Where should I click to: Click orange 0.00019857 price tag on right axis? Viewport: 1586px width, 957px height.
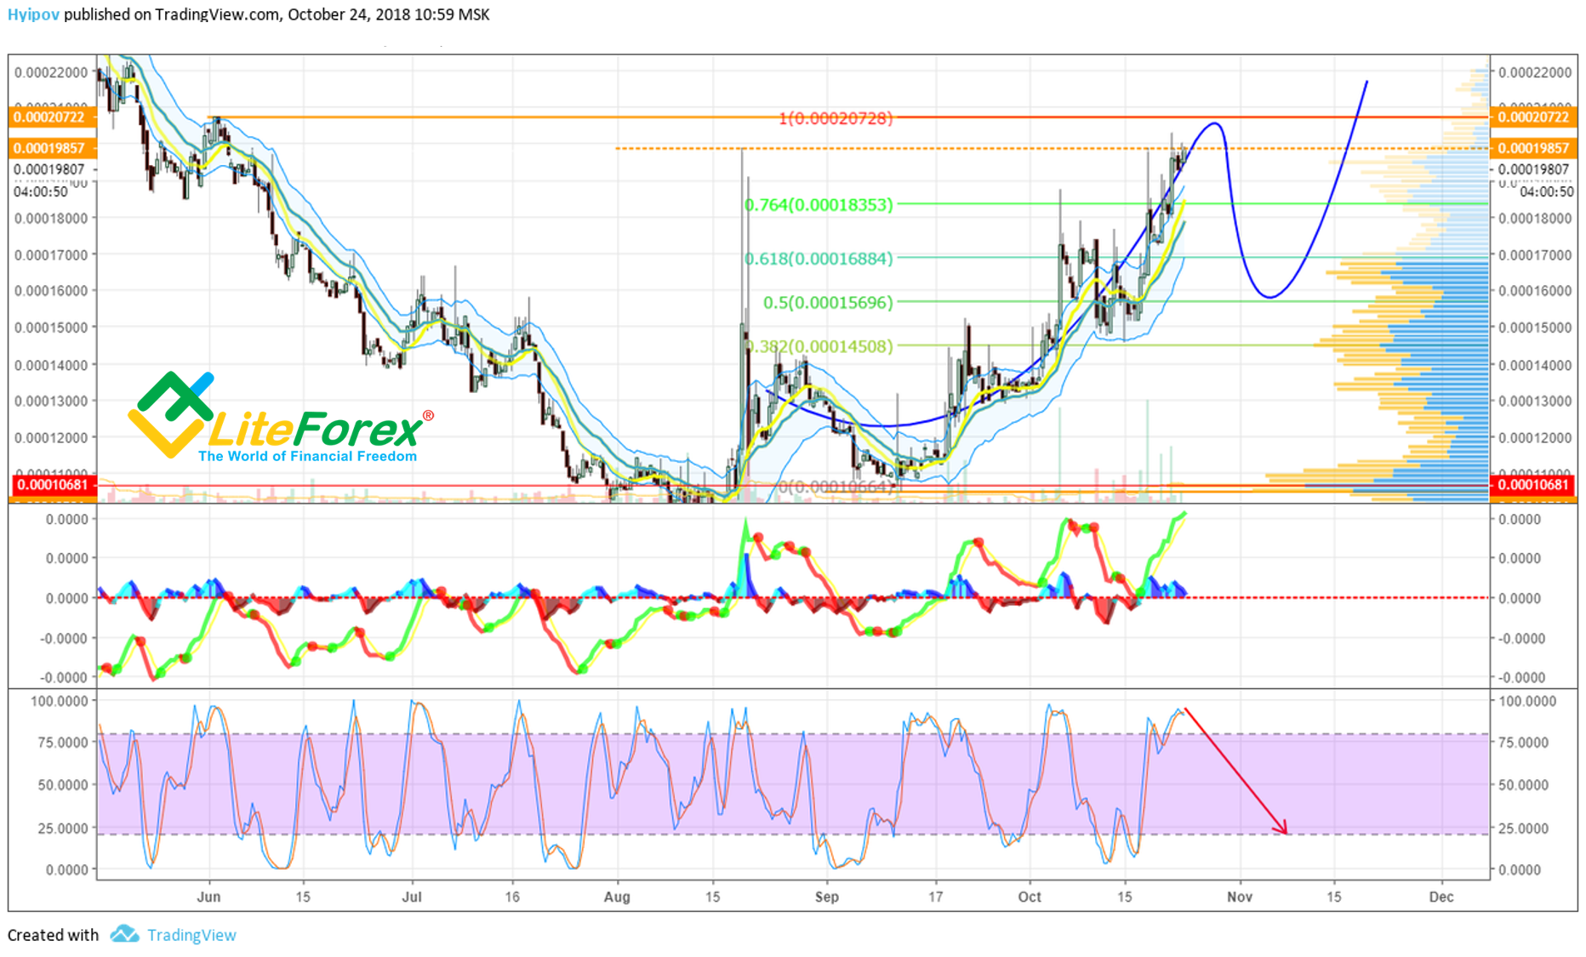[1533, 148]
